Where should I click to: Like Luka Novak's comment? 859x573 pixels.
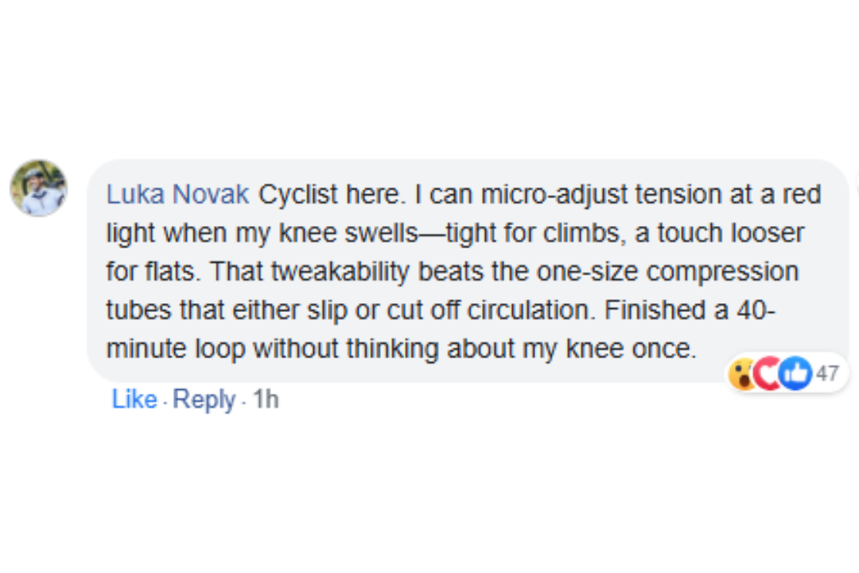[x=134, y=400]
